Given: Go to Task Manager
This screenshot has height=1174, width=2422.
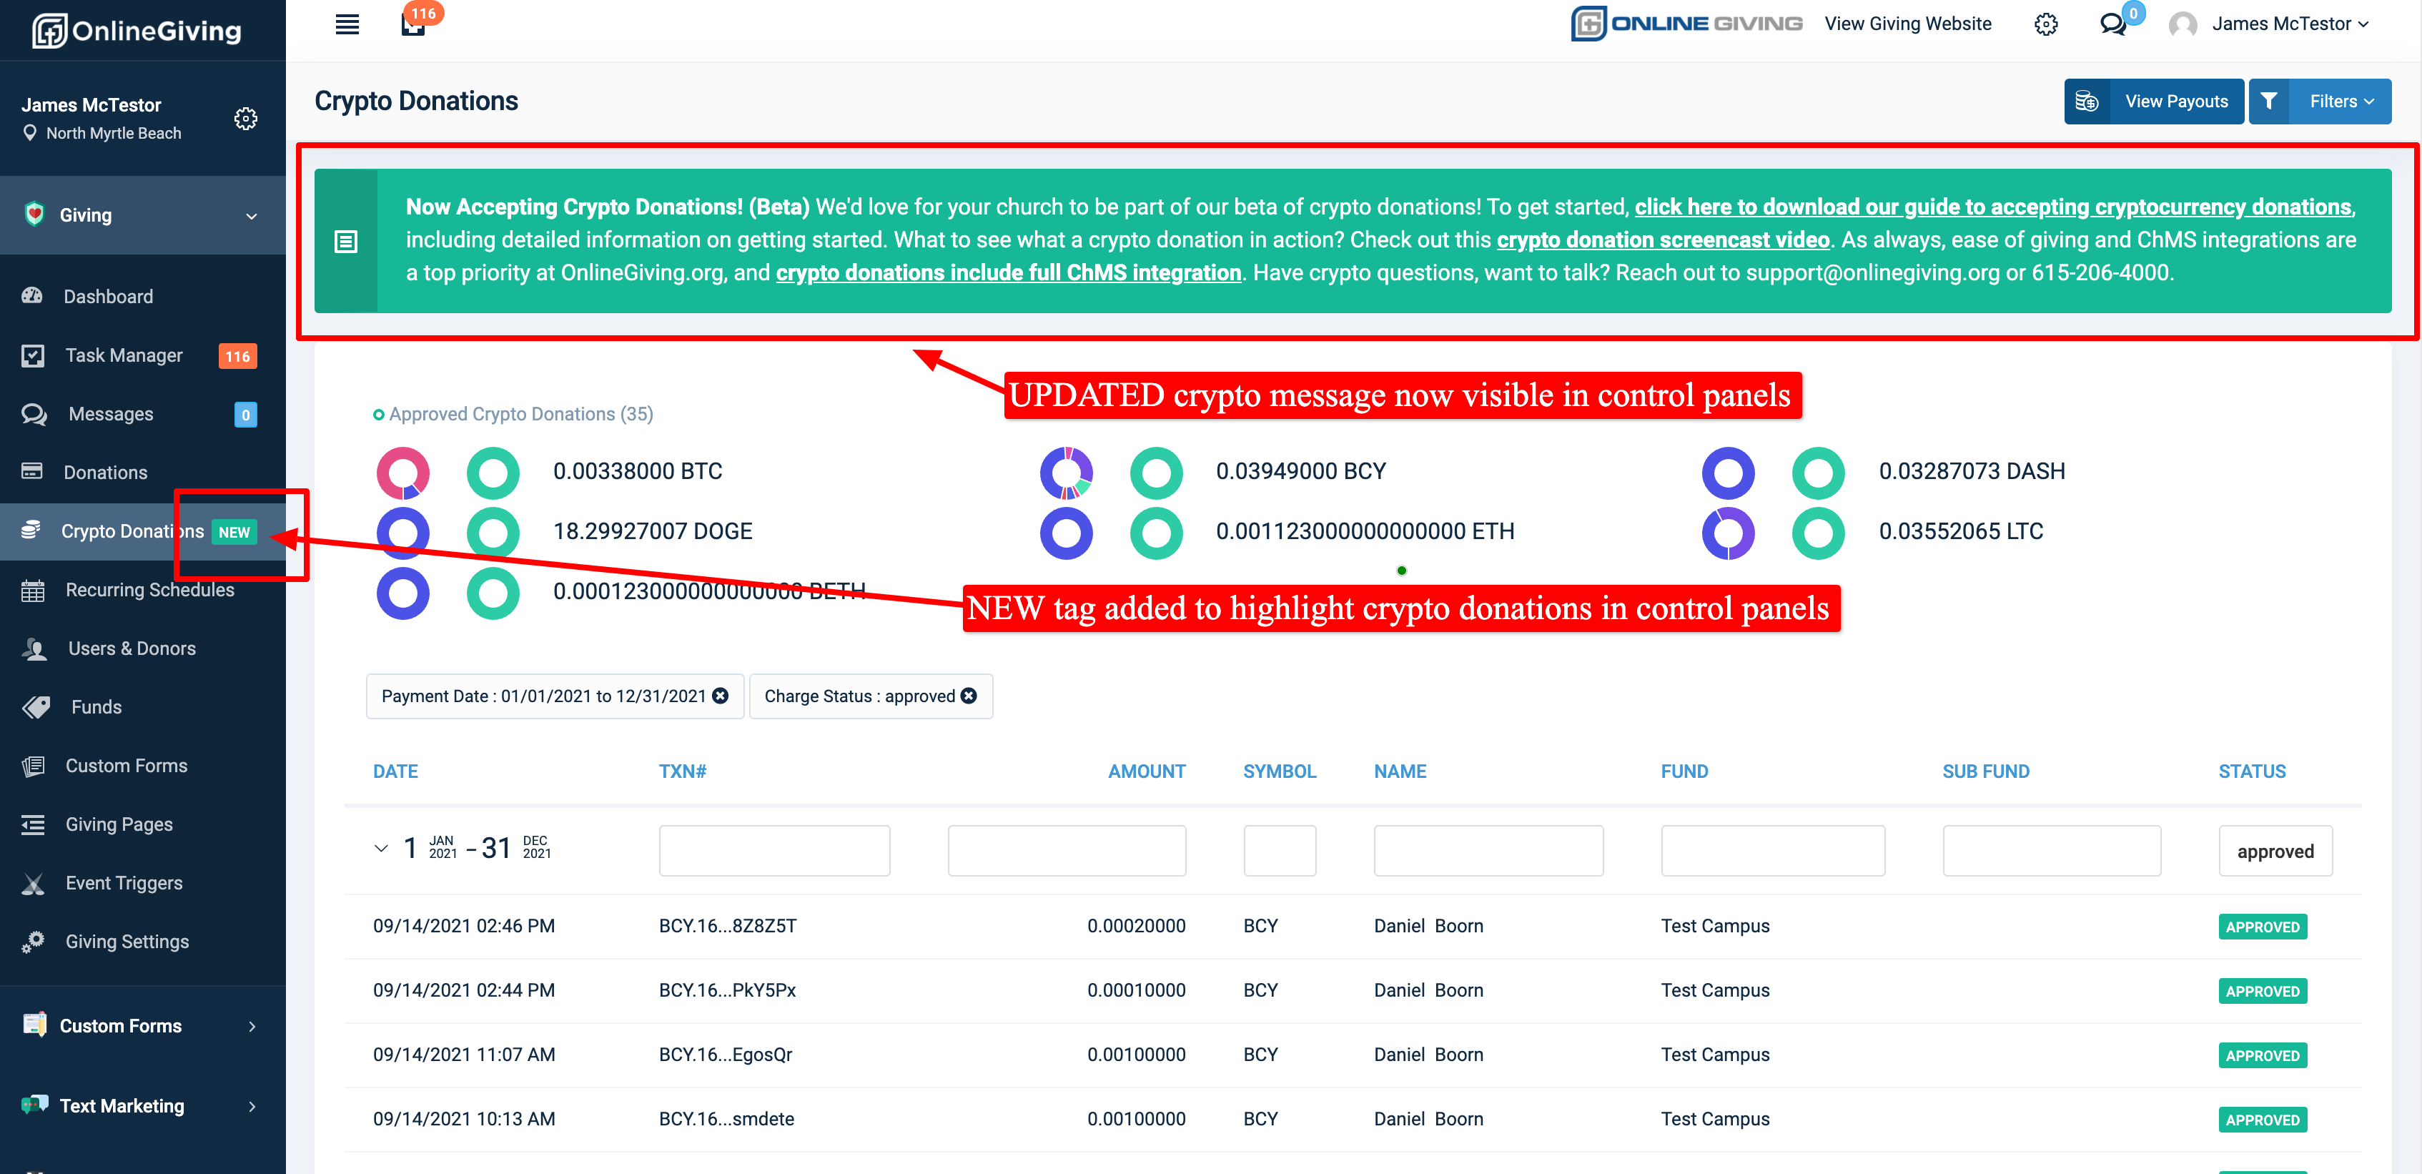Looking at the screenshot, I should click(x=124, y=355).
